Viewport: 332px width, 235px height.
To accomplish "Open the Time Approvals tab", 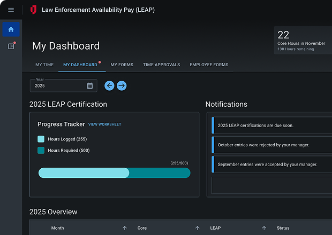I will 161,65.
